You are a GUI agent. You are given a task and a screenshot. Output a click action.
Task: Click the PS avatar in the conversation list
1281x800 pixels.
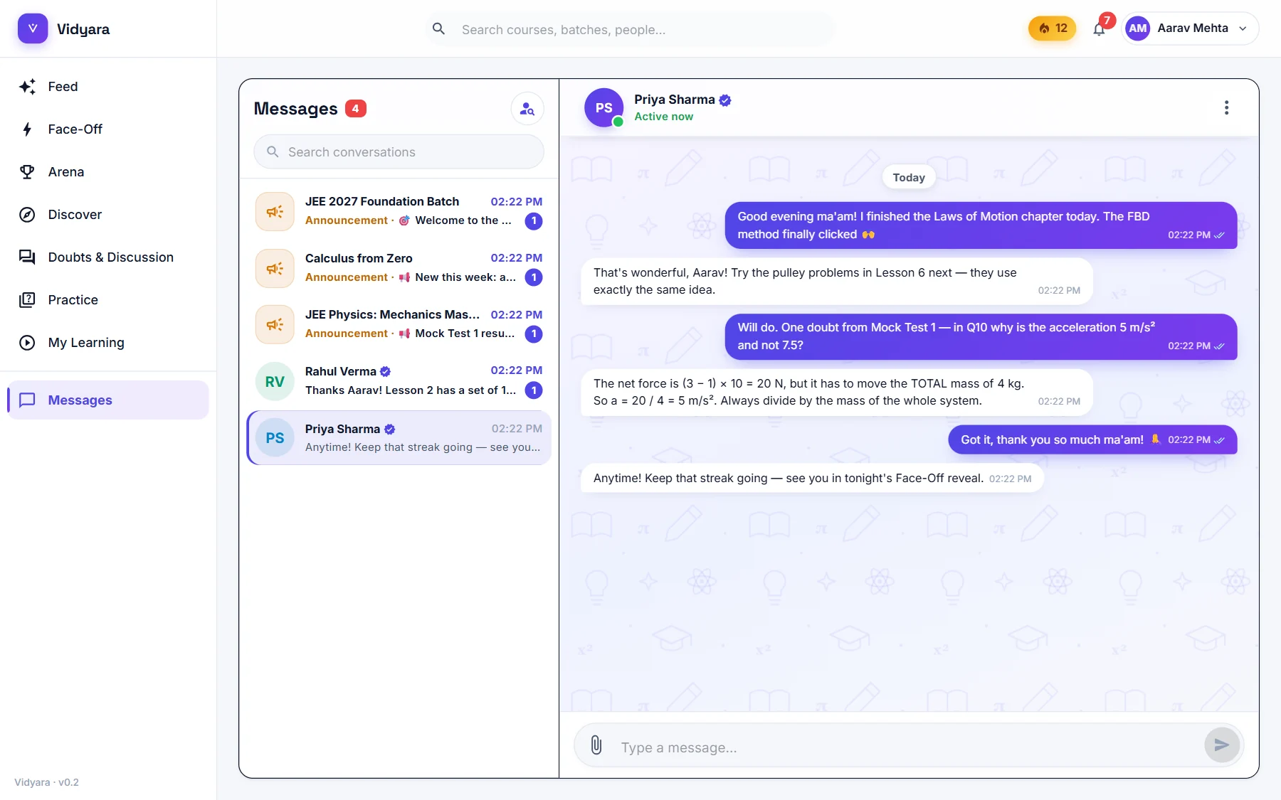tap(275, 438)
